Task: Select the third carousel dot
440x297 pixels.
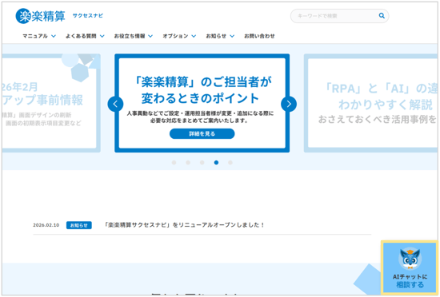Action: tap(202, 163)
